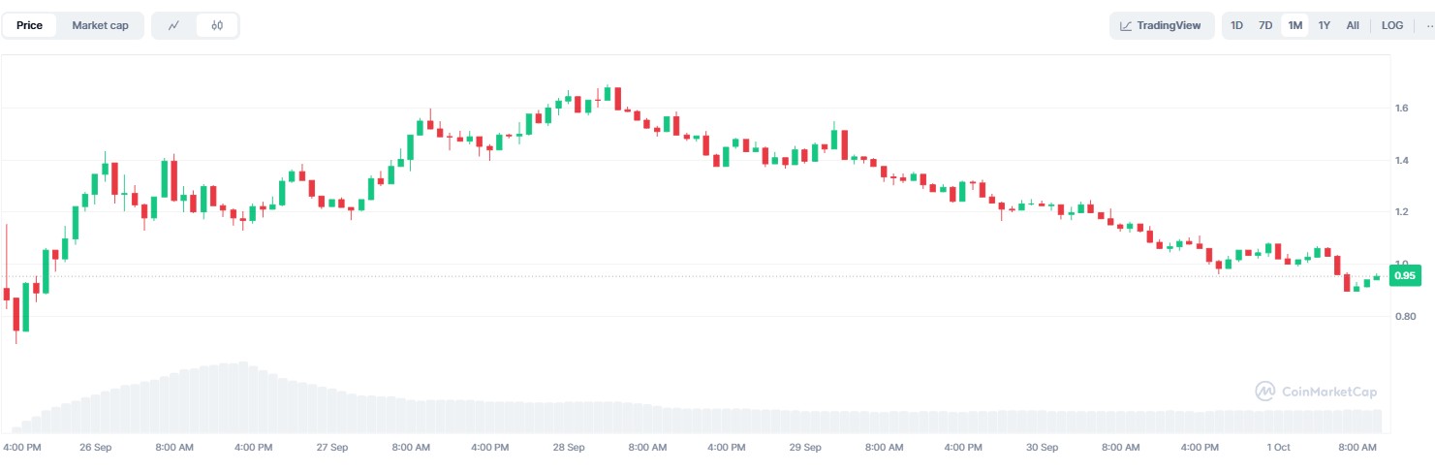Click the CoinMarketCap watermark logo
Viewport: 1435px width, 471px height.
pos(1264,392)
